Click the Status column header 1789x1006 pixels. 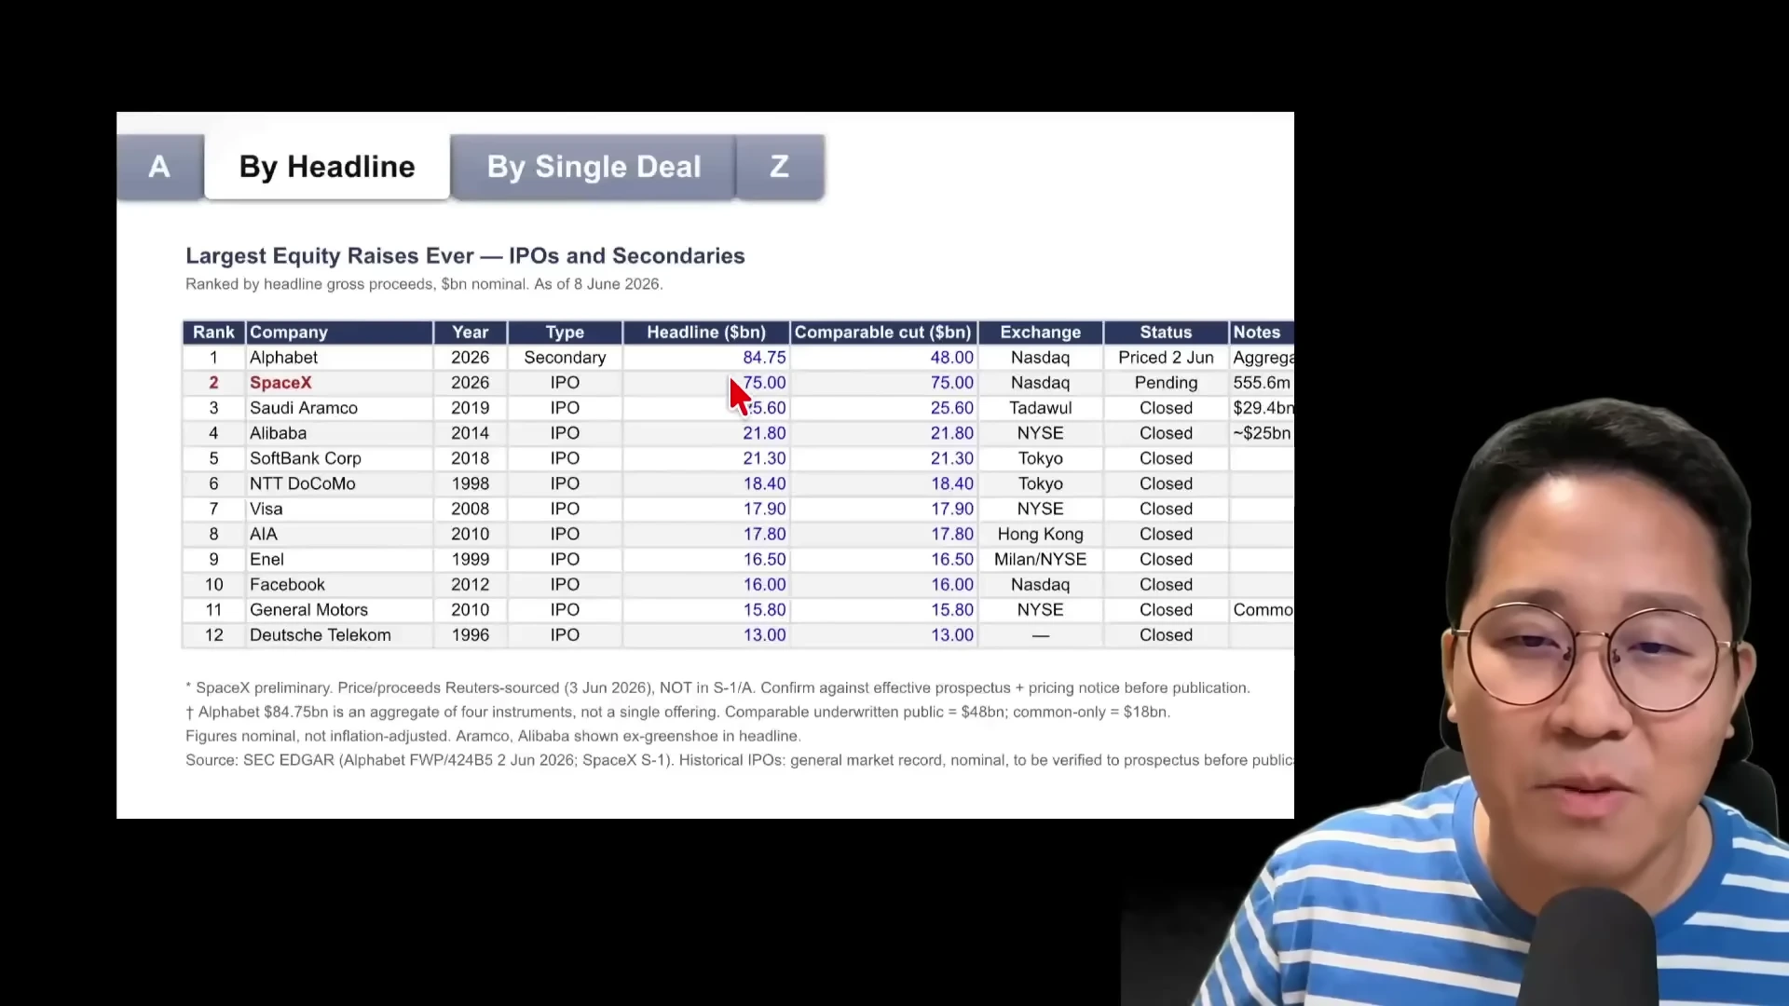[1166, 333]
